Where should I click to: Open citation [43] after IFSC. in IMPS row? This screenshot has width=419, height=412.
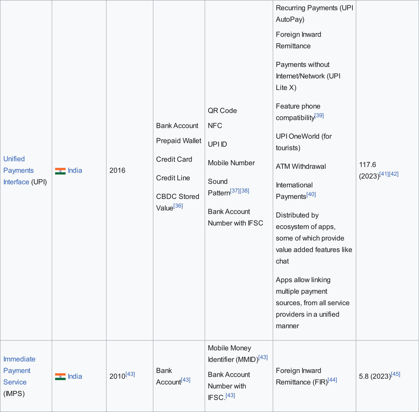point(230,395)
